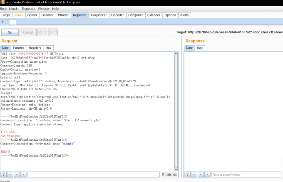Click the Burp Suite title bar icon

coord(2,2)
